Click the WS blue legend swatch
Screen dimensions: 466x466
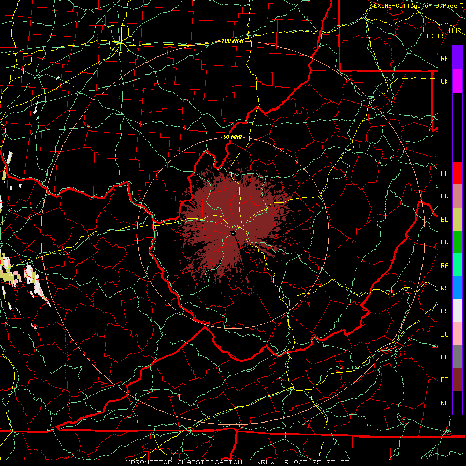(x=457, y=288)
